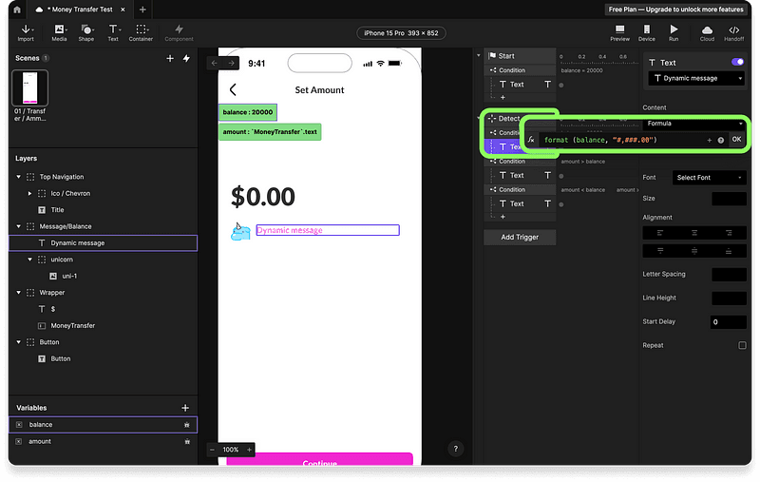This screenshot has width=760, height=482.
Task: Select the amount variable row
Action: (x=104, y=442)
